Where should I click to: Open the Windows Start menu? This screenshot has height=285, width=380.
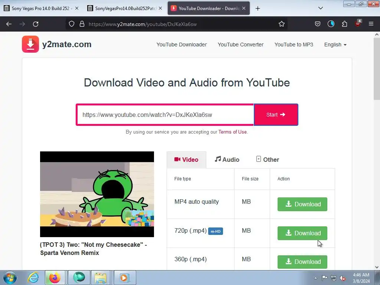[x=10, y=278]
